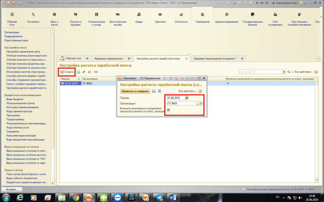The height and width of the screenshot is (202, 324).
Task: Switch to the Рабочий стол tab
Action: [x=73, y=59]
